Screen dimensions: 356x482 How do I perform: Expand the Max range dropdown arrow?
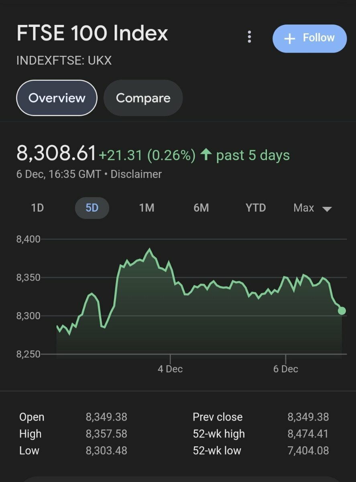[327, 209]
